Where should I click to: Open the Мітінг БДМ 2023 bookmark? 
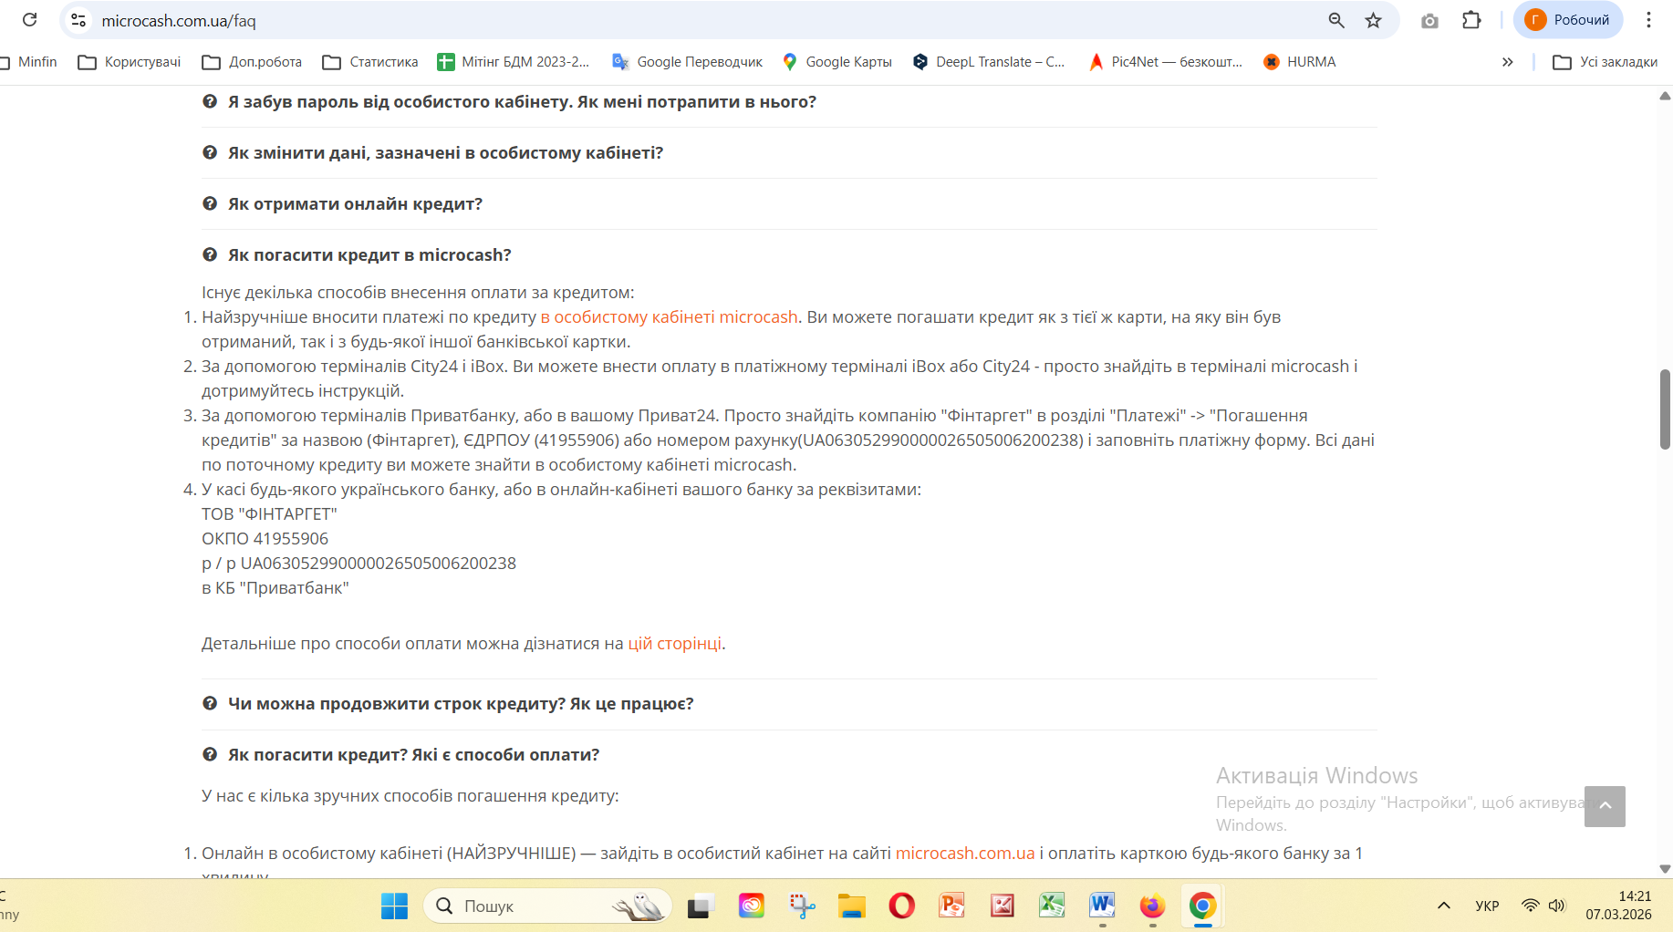[514, 62]
